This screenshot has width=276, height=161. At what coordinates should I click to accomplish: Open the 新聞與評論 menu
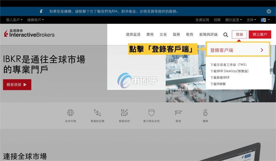208,34
